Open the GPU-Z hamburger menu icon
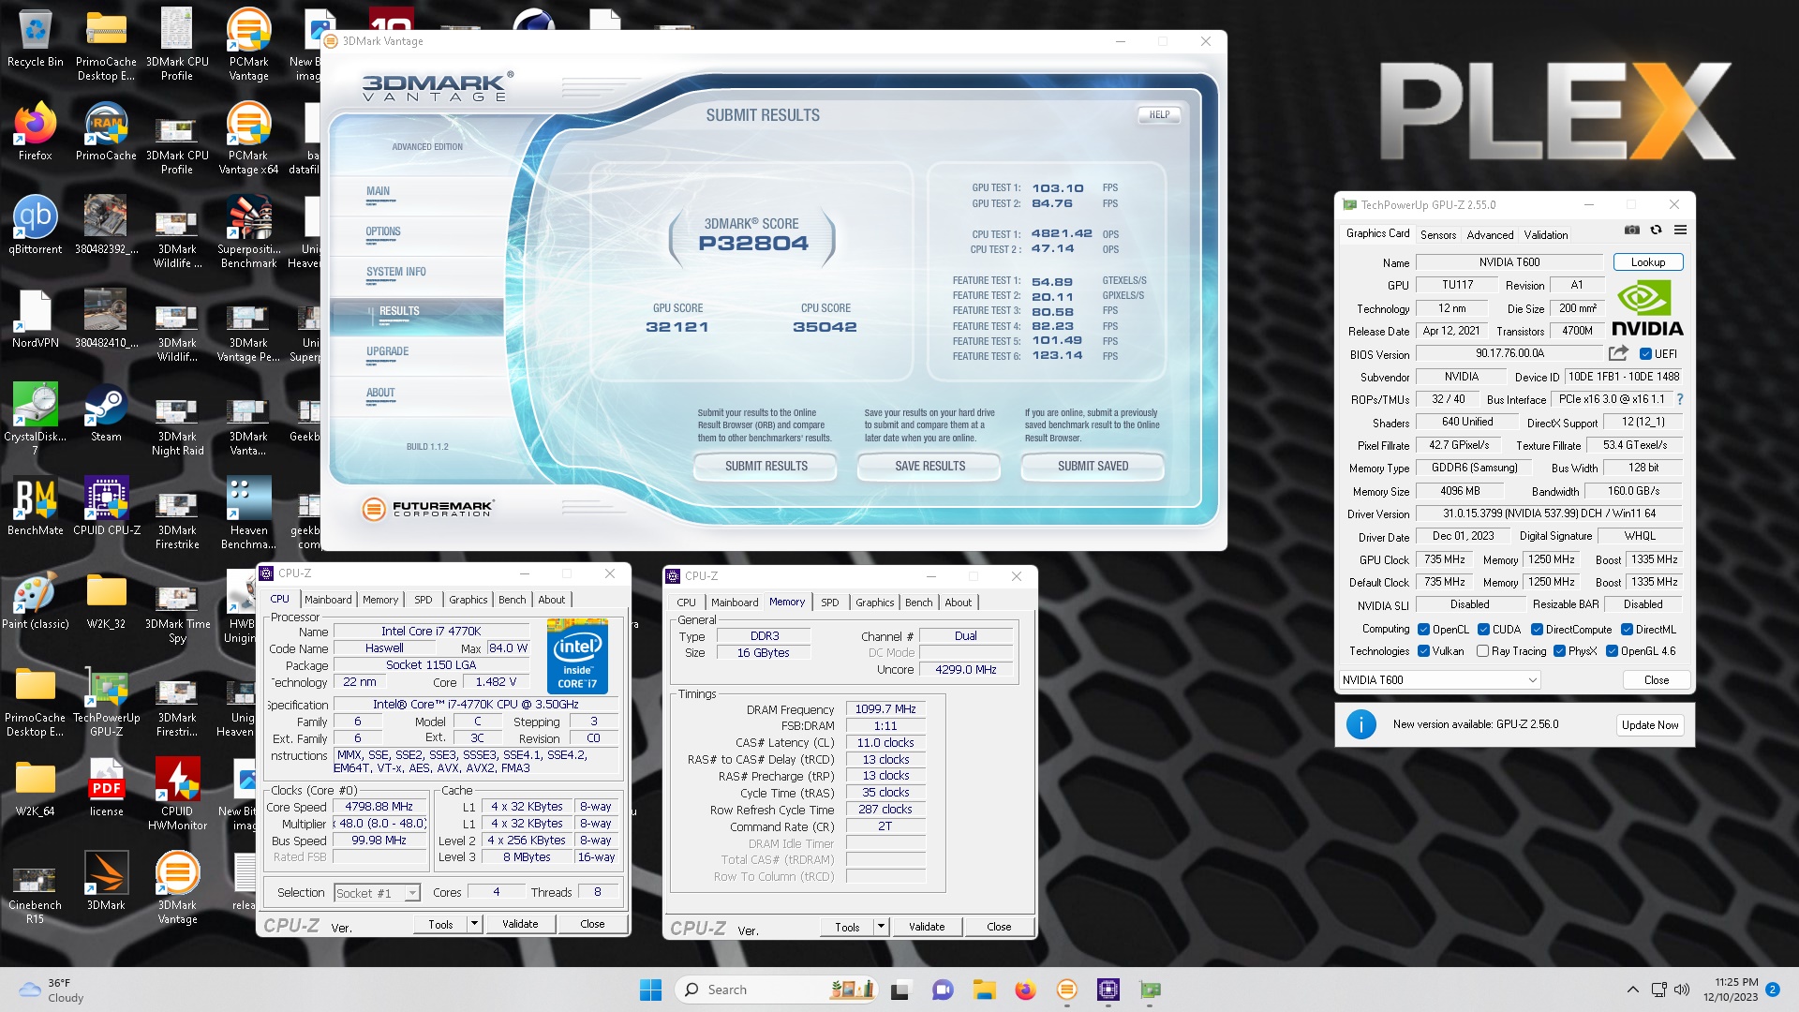 pyautogui.click(x=1680, y=231)
